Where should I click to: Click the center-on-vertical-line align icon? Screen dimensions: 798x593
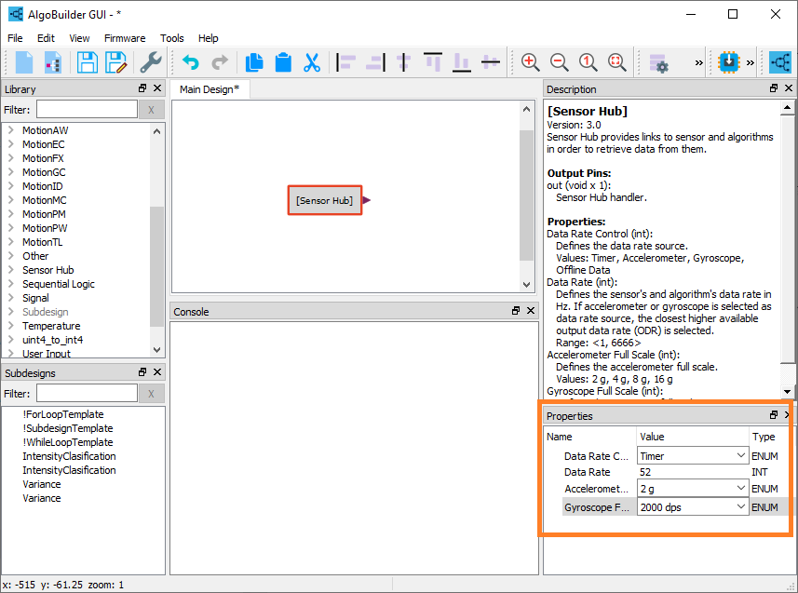click(x=403, y=62)
